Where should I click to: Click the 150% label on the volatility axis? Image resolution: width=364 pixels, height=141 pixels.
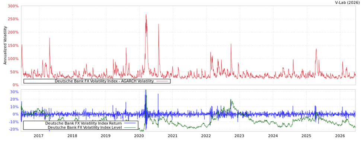pos(13,46)
